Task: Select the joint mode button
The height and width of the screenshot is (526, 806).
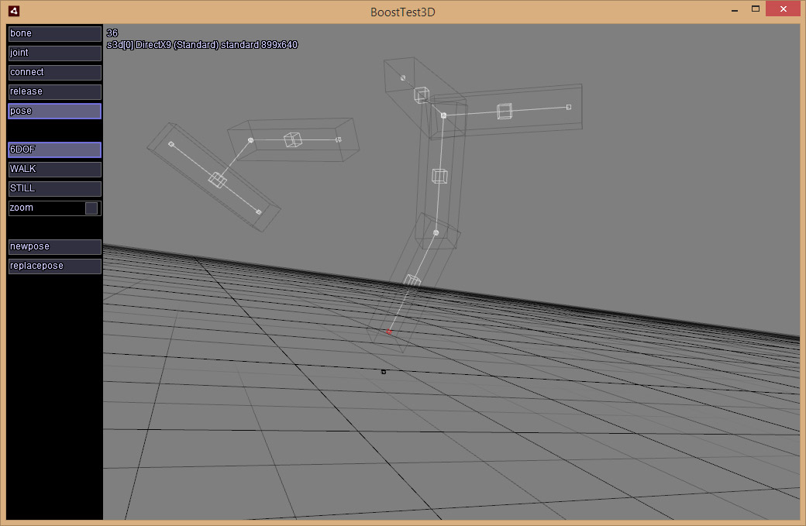Action: point(54,53)
